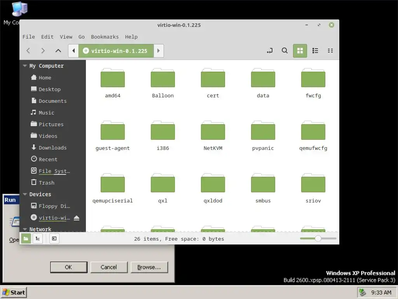The image size is (398, 299).
Task: Click Cancel in the Run dialog
Action: (x=109, y=267)
